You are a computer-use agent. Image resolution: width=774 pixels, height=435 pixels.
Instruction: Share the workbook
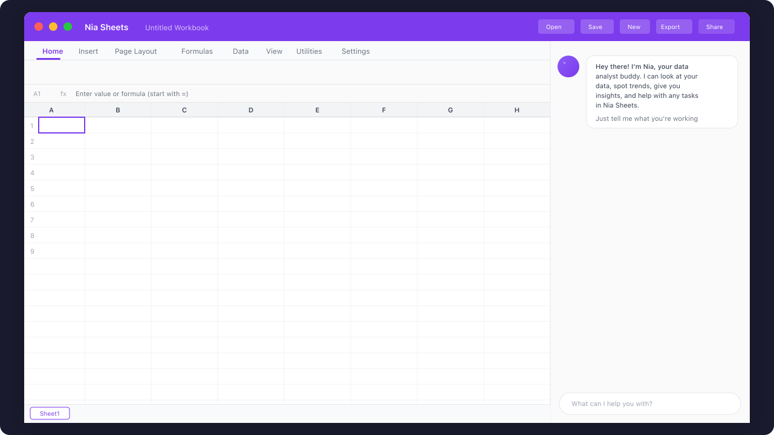click(716, 27)
